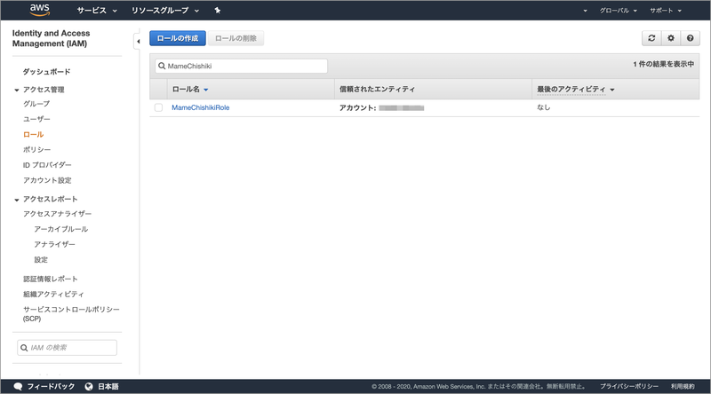Open アカウント設定 in sidebar

pyautogui.click(x=47, y=180)
